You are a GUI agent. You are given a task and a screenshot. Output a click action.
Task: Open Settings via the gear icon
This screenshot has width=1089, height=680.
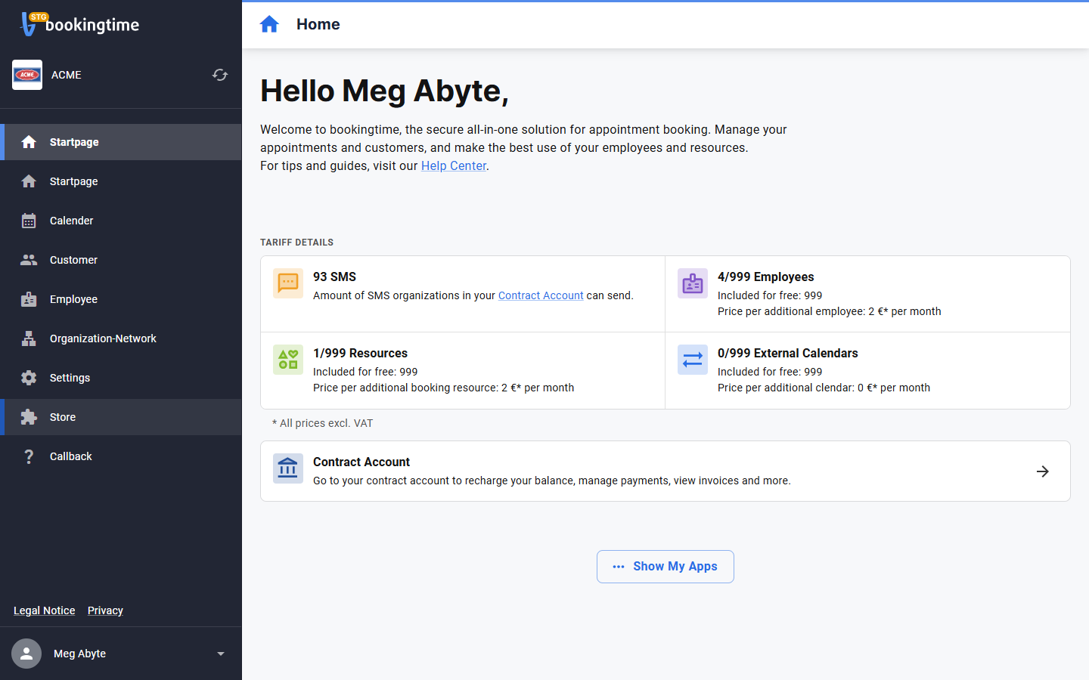coord(29,378)
